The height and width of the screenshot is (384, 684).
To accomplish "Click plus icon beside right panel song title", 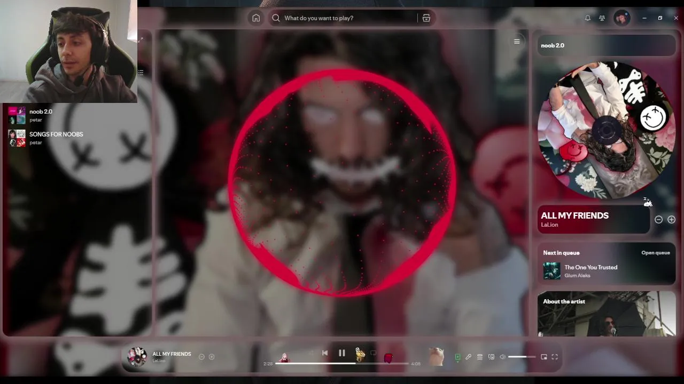I will click(671, 220).
